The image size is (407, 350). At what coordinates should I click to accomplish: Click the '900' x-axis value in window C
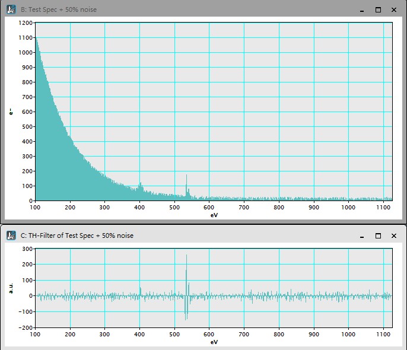pos(314,334)
